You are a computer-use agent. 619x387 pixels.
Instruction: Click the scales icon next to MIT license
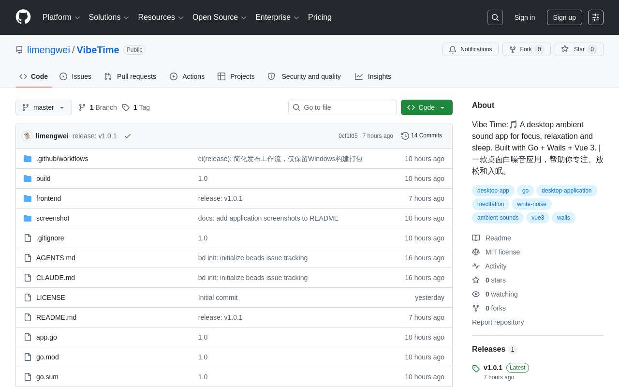476,252
